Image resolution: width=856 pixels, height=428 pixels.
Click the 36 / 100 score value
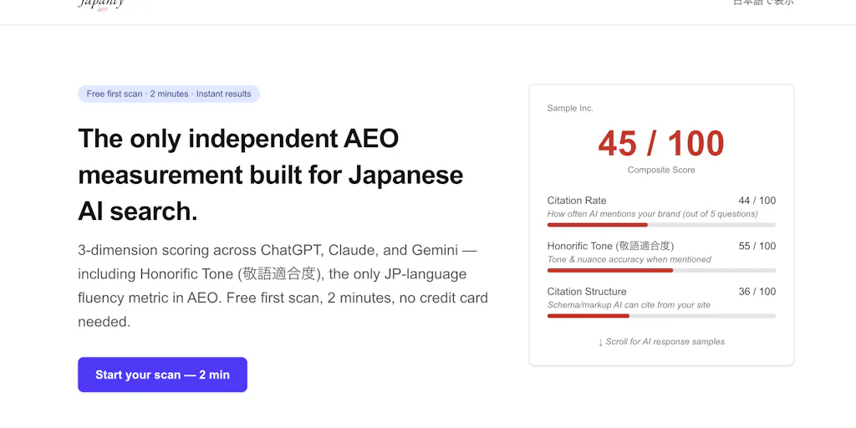(757, 292)
